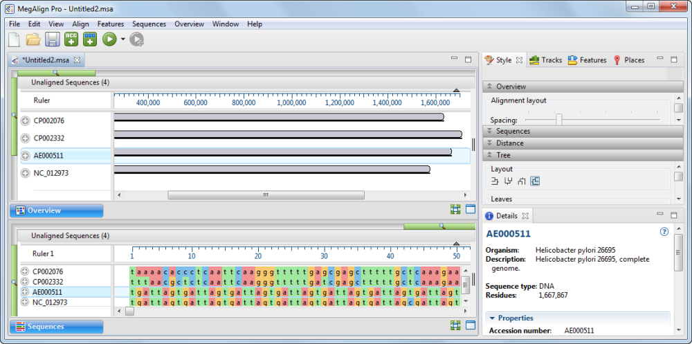Click the window layout icon in Sequences footer
692x344 pixels.
pyautogui.click(x=471, y=326)
